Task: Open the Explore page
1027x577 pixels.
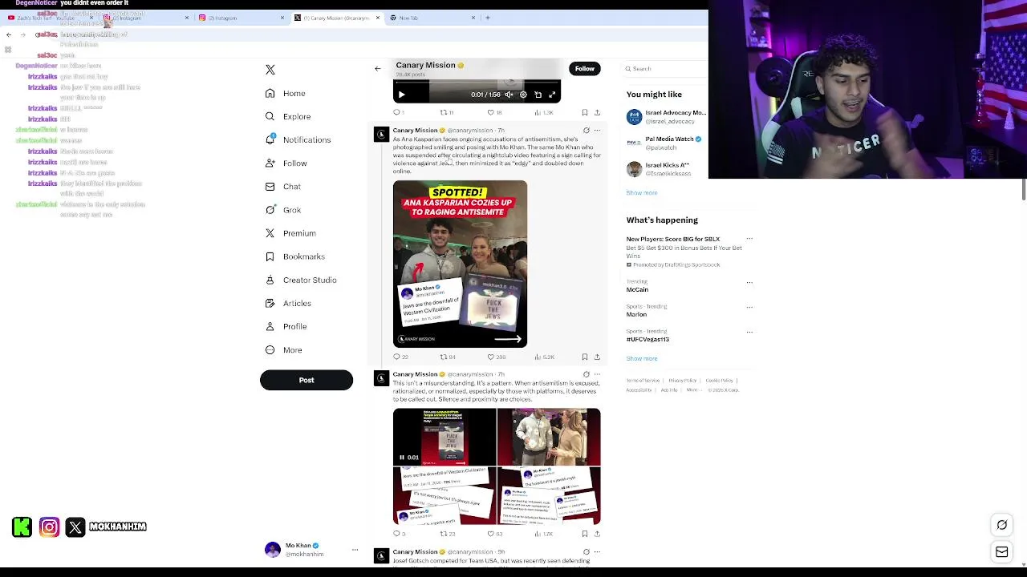Action: click(288, 116)
